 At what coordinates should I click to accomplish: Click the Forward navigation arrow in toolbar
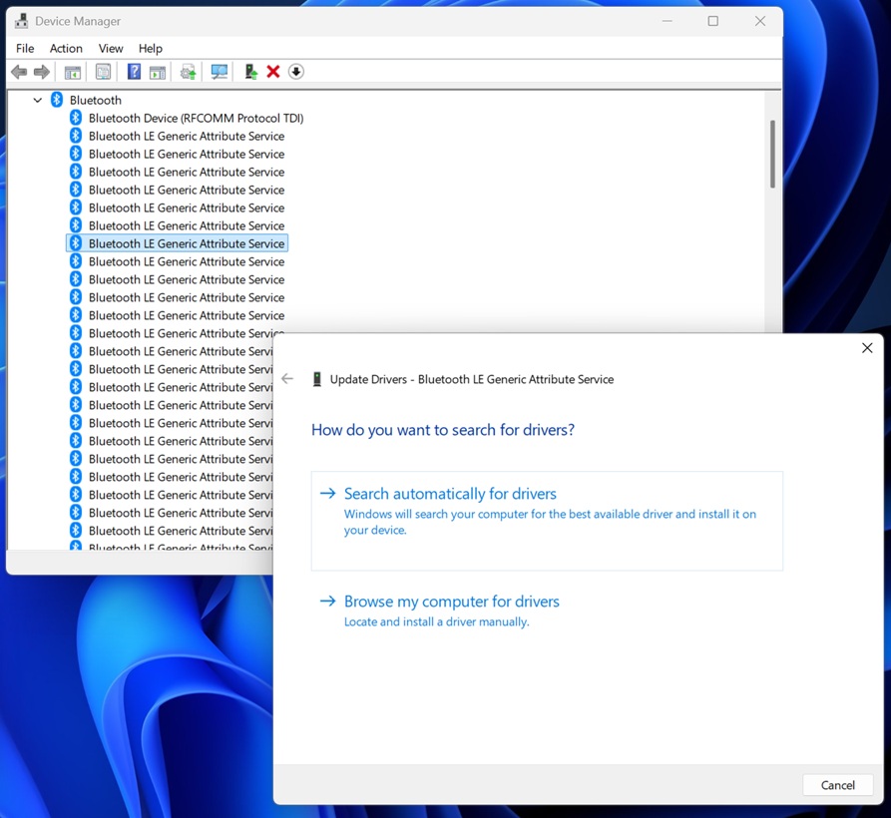41,71
